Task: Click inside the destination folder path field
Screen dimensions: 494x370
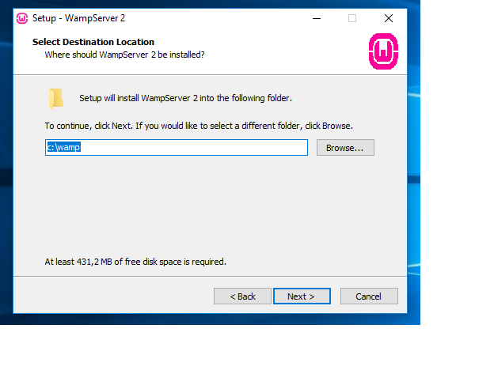Action: 177,148
